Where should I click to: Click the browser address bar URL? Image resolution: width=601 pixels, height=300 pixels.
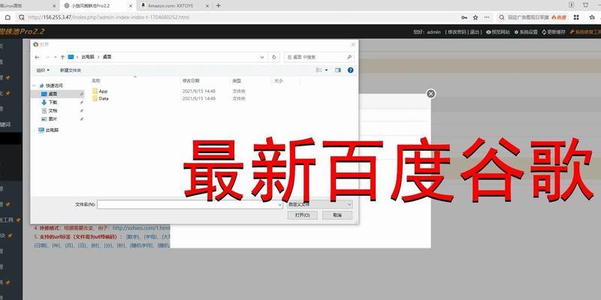[109, 17]
